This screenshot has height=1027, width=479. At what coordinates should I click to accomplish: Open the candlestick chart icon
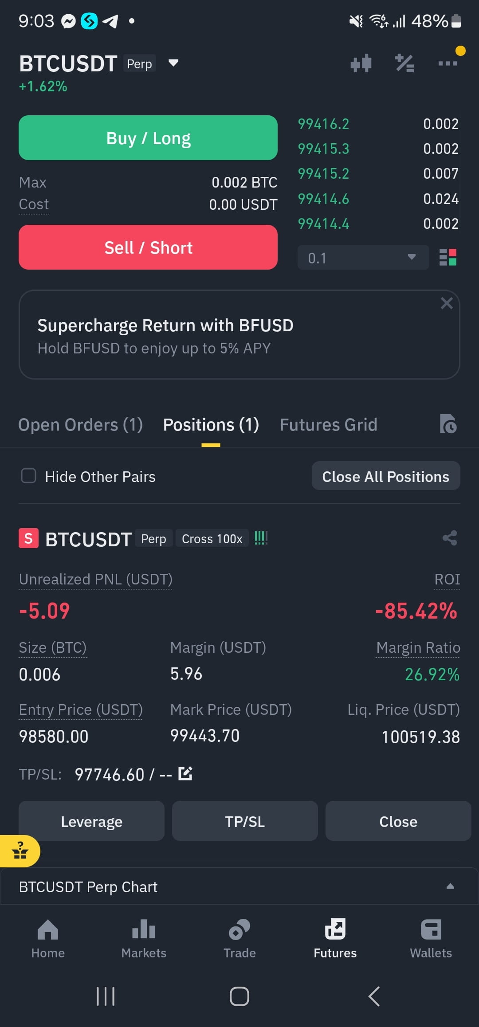coord(361,63)
